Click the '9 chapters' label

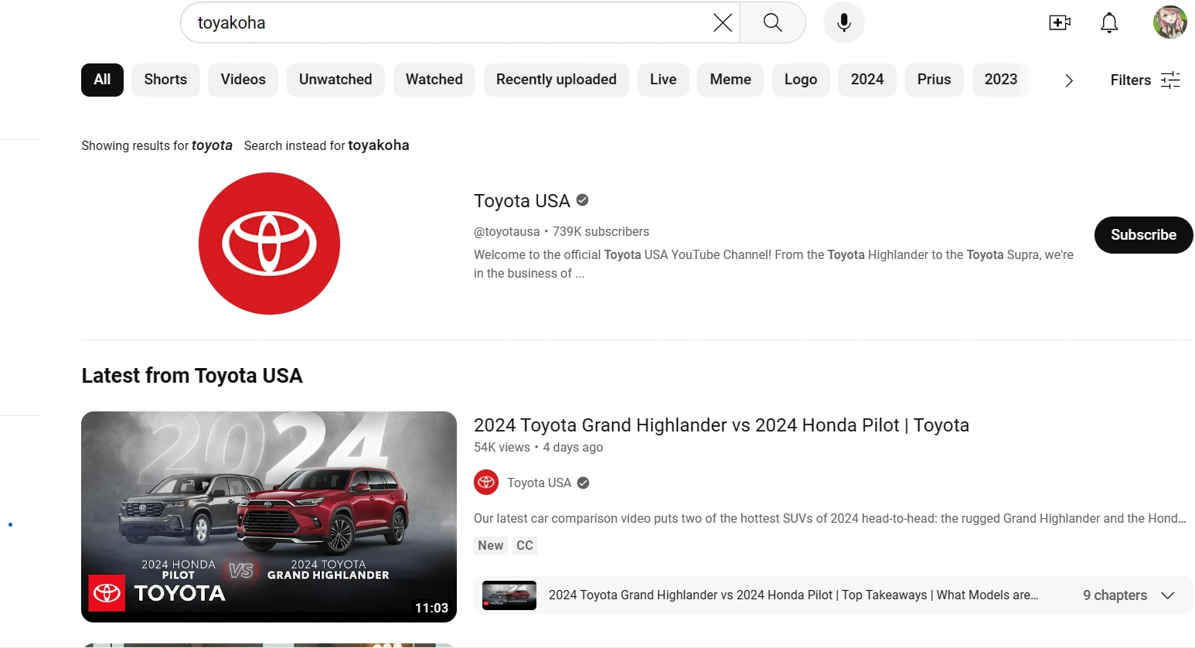1115,595
